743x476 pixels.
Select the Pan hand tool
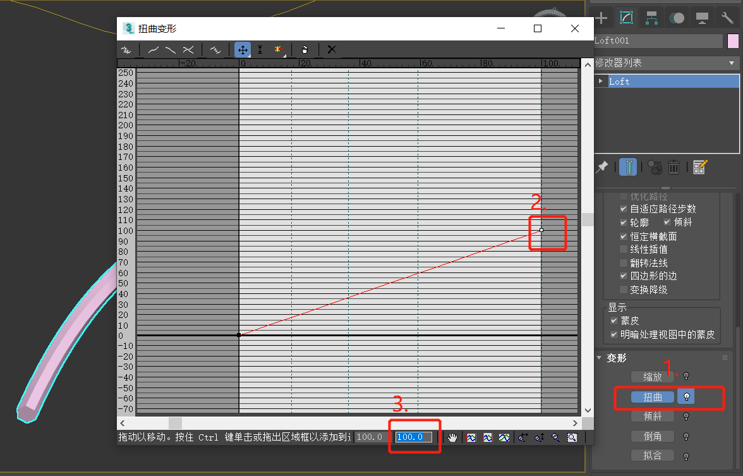[453, 437]
